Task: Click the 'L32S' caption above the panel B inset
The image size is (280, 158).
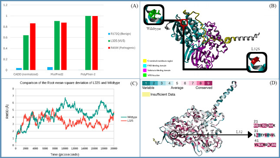Action: point(255,49)
